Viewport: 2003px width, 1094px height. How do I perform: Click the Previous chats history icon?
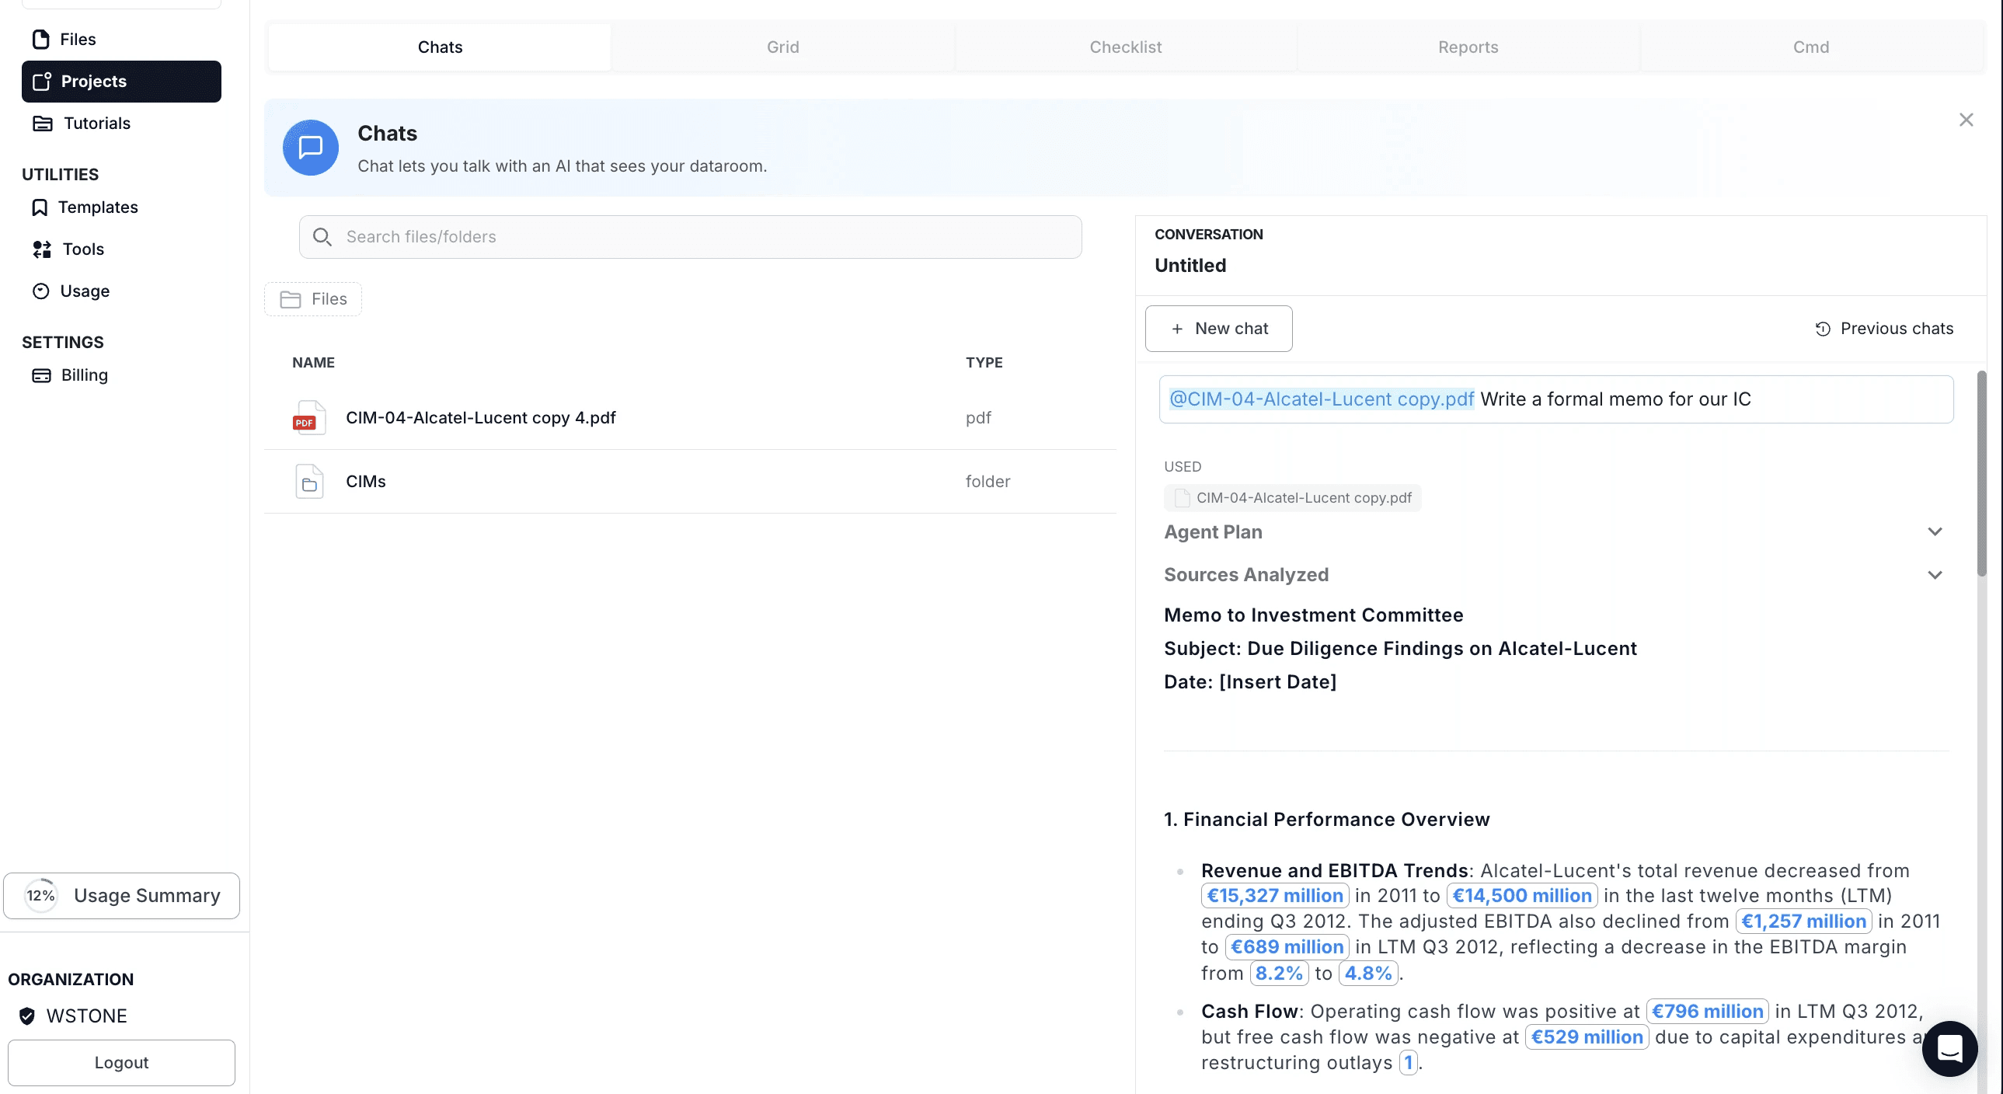point(1823,329)
